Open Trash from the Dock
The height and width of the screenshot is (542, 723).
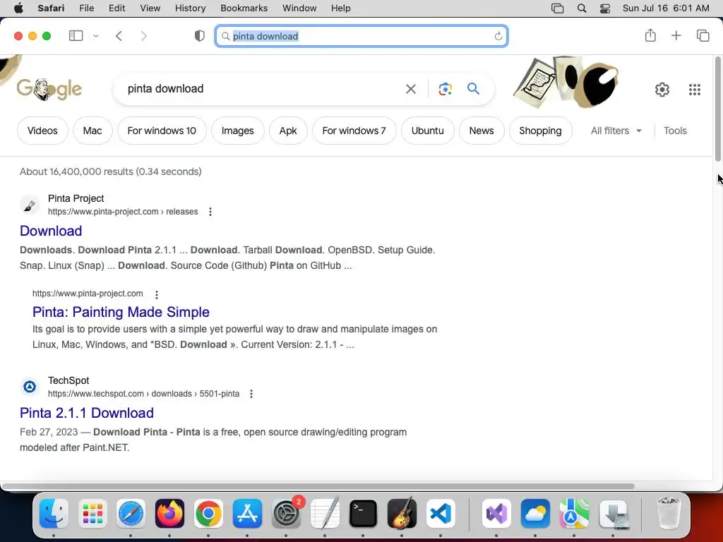tap(668, 513)
